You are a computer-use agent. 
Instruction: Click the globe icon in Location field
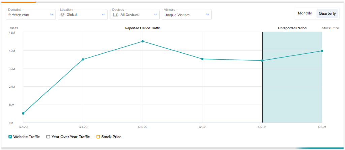point(62,15)
